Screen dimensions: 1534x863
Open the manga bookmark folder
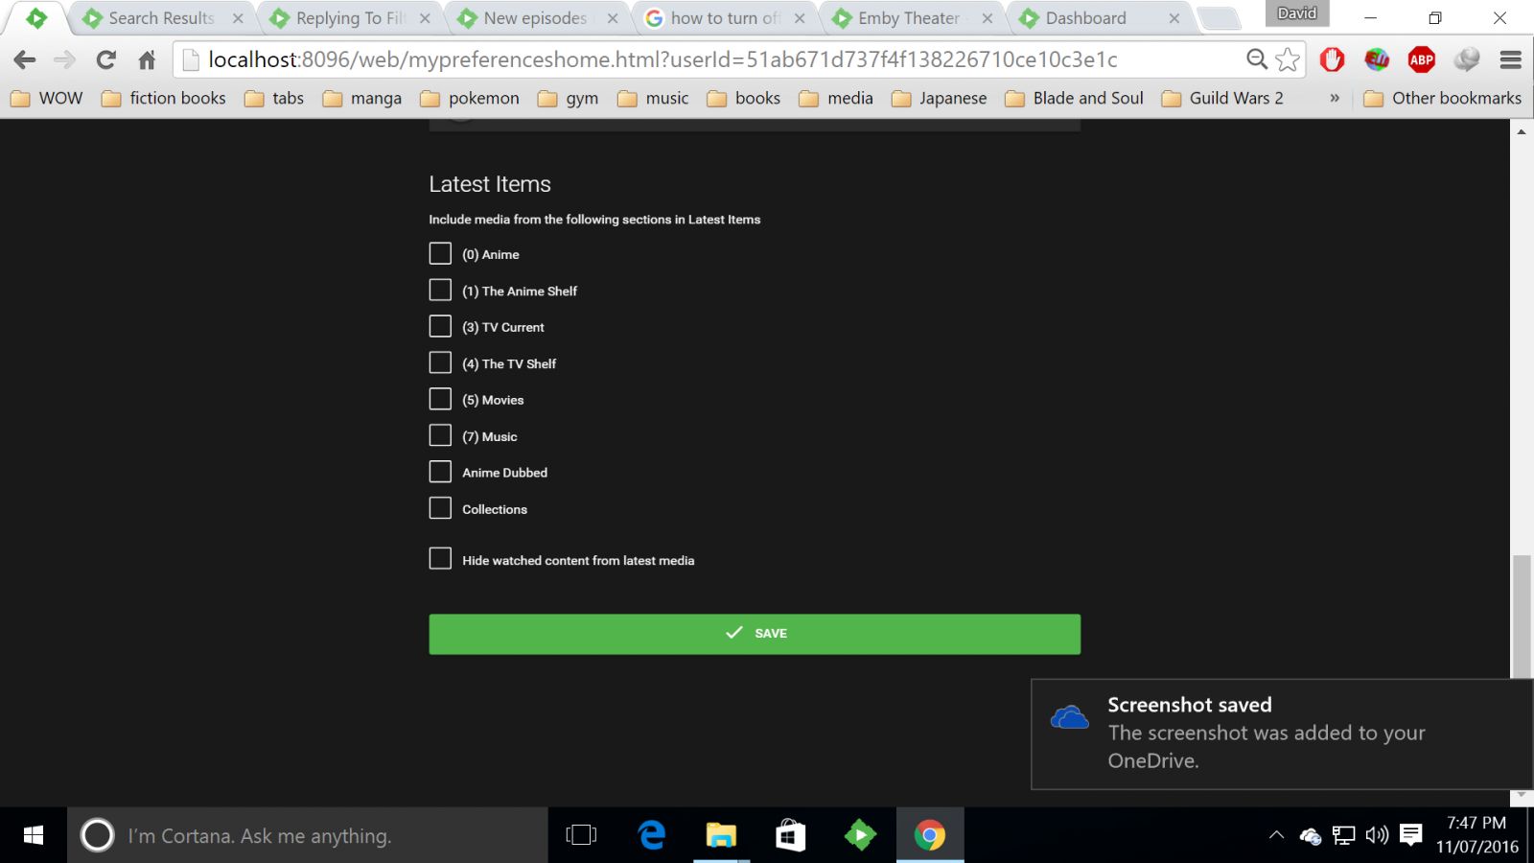362,98
